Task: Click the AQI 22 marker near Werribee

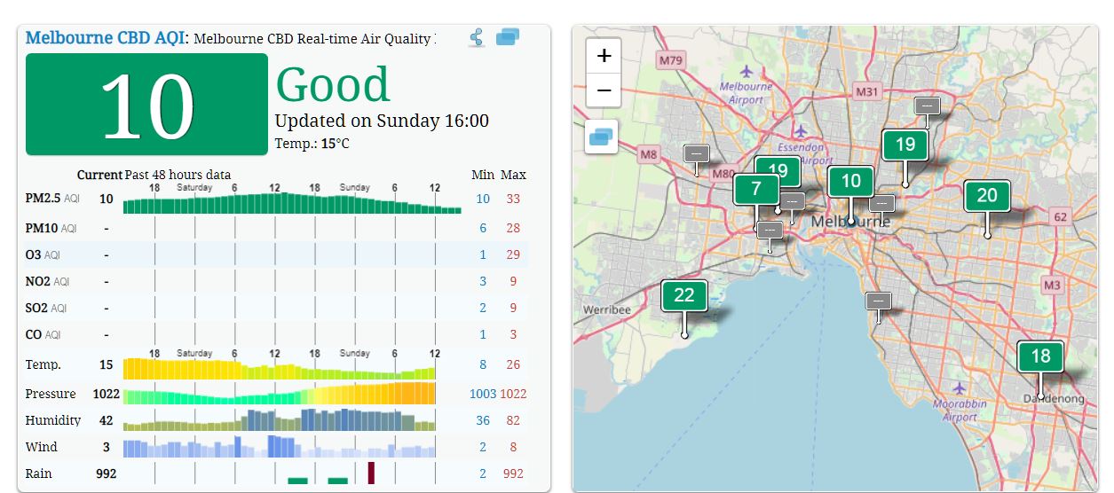Action: click(683, 295)
